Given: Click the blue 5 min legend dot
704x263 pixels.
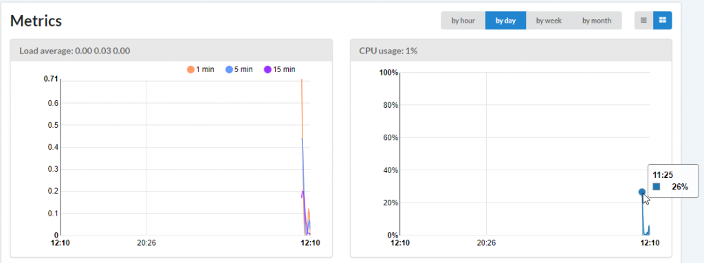Looking at the screenshot, I should [x=229, y=69].
